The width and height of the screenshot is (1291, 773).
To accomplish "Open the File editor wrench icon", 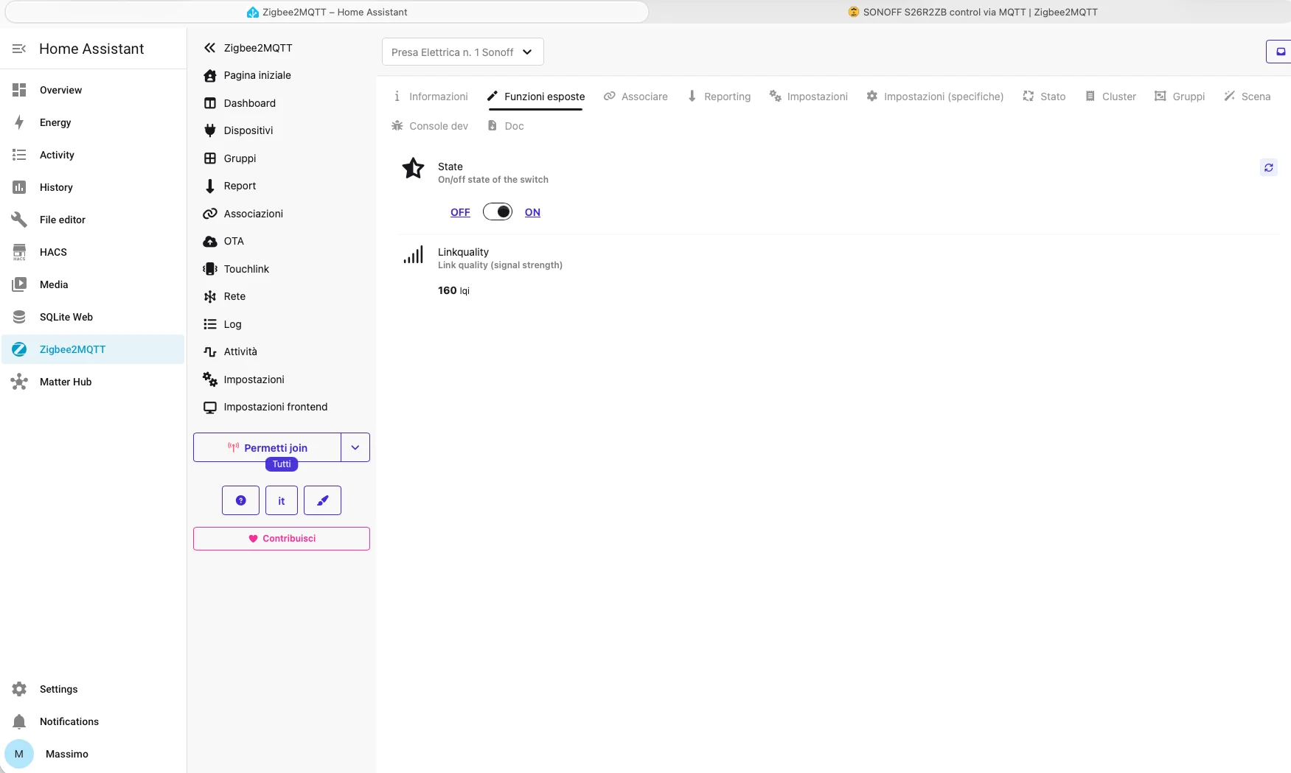I will tap(19, 220).
